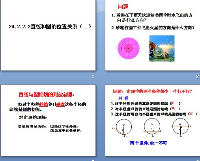Click the red X mark on statement 2

(x=173, y=108)
